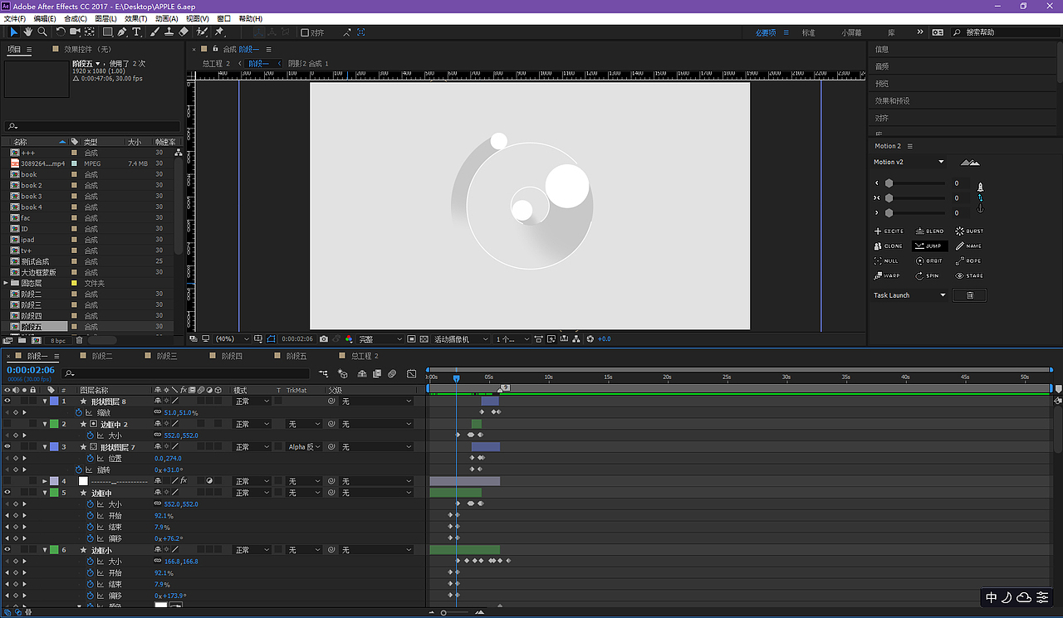Image resolution: width=1063 pixels, height=618 pixels.
Task: Click the first Motion easing slider handle
Action: tap(889, 183)
